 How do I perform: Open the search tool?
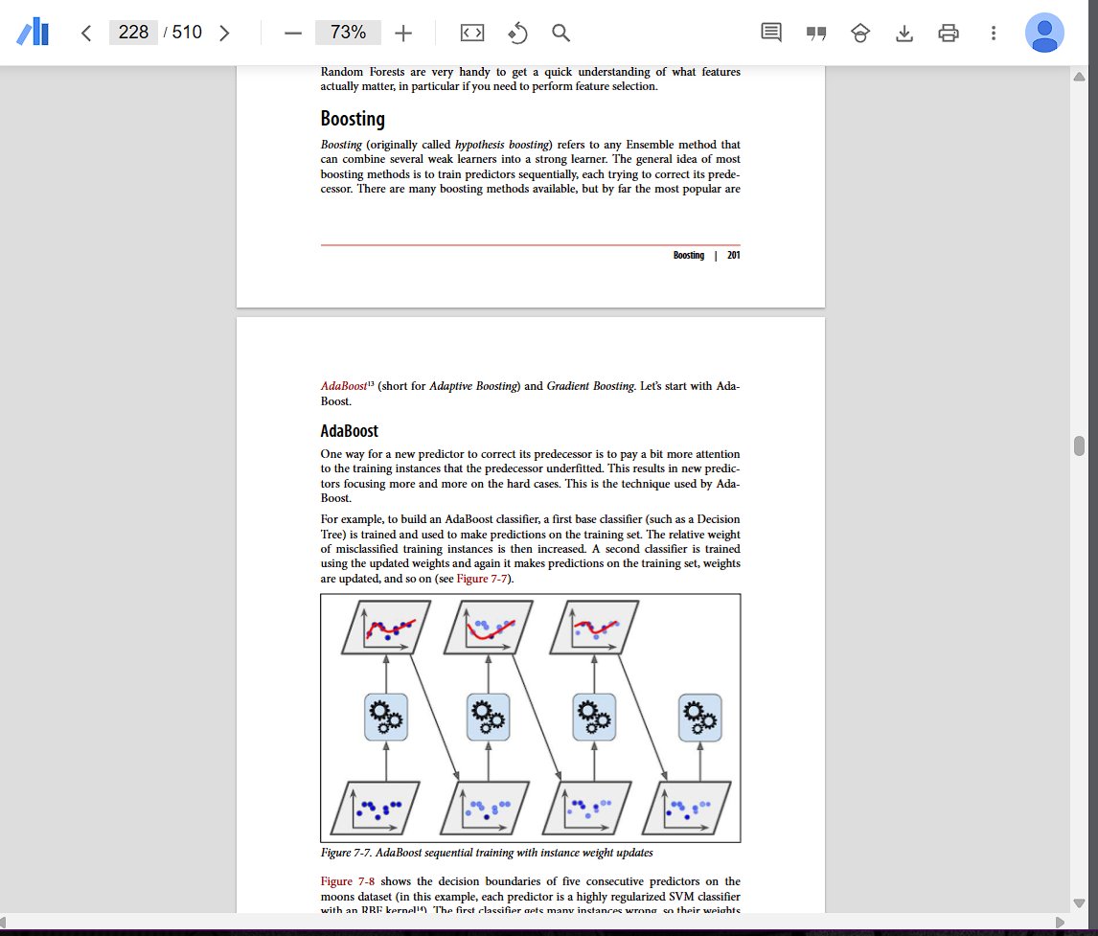(x=560, y=33)
